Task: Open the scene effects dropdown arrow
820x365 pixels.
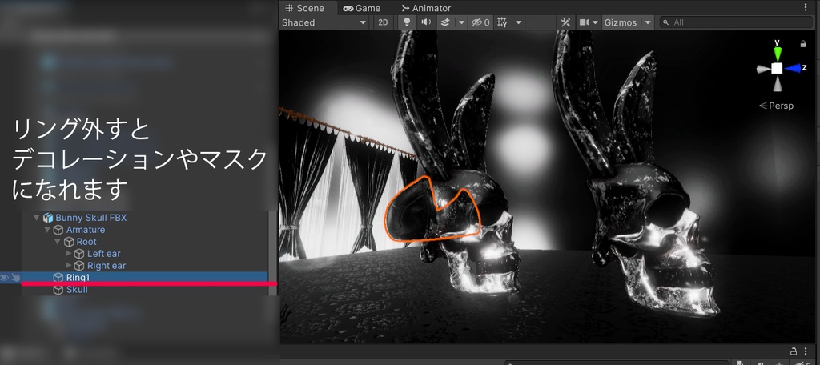Action: pos(461,22)
